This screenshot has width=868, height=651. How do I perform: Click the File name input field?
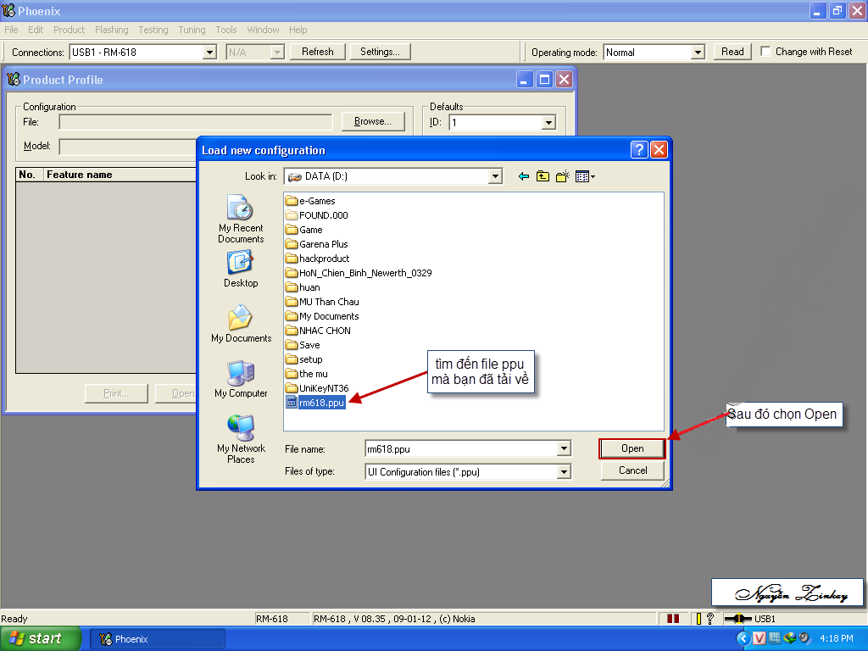[460, 448]
